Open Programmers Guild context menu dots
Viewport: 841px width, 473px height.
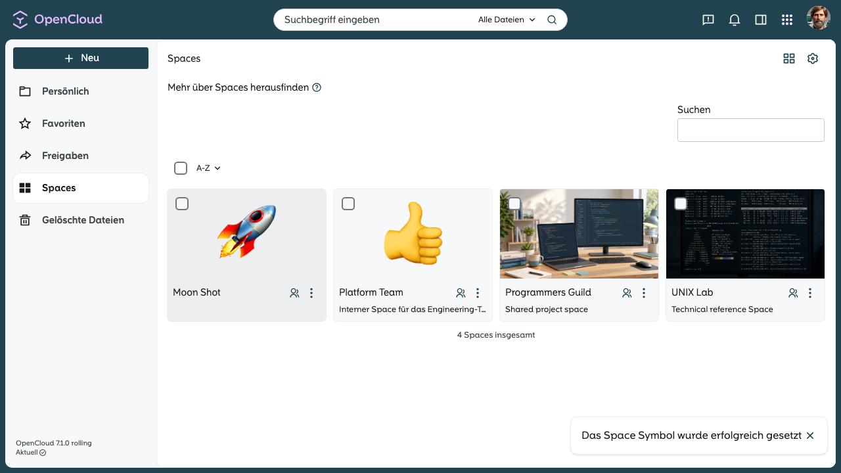(644, 293)
